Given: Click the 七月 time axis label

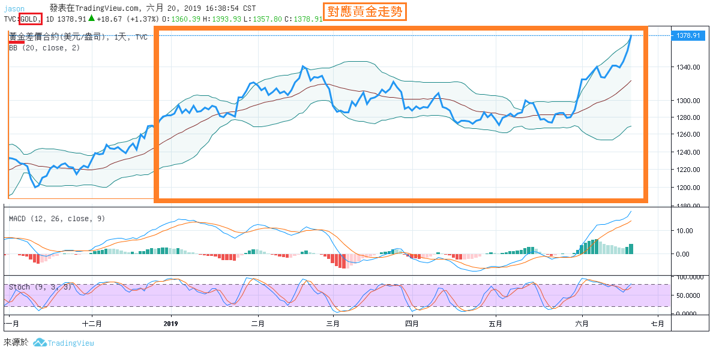Looking at the screenshot, I should pos(658,324).
